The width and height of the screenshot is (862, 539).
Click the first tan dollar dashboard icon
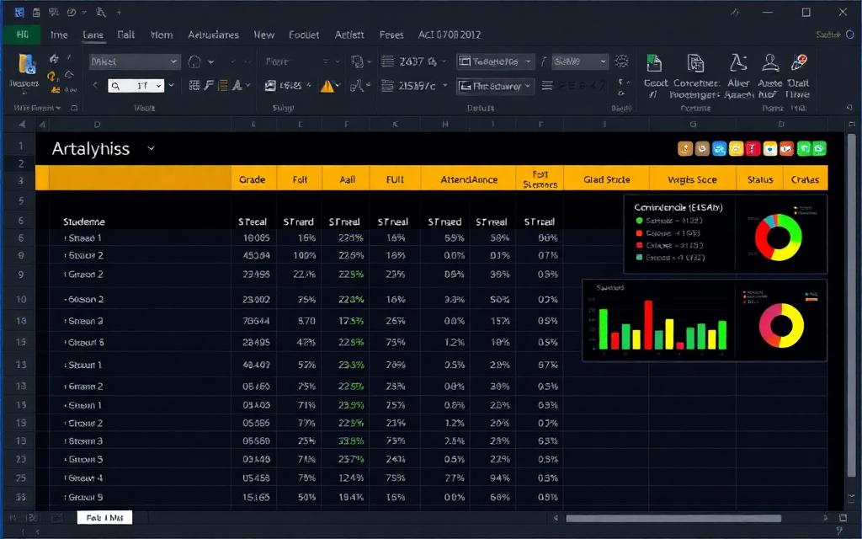pos(685,148)
